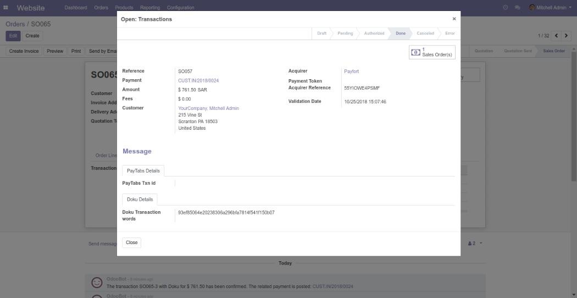Click the Sales Order status stage
The height and width of the screenshot is (298, 577).
(x=554, y=51)
